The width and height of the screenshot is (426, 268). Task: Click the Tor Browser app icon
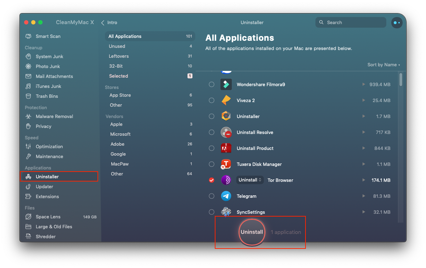click(x=226, y=180)
